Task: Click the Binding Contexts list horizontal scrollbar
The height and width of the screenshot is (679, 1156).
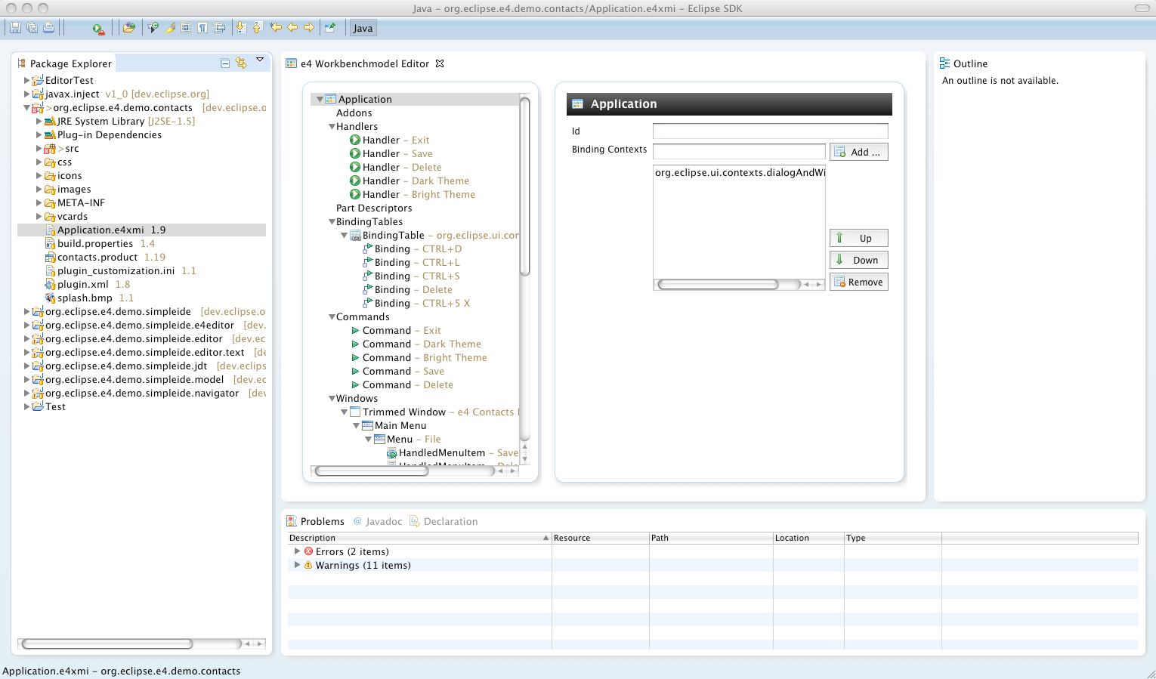Action: [739, 284]
